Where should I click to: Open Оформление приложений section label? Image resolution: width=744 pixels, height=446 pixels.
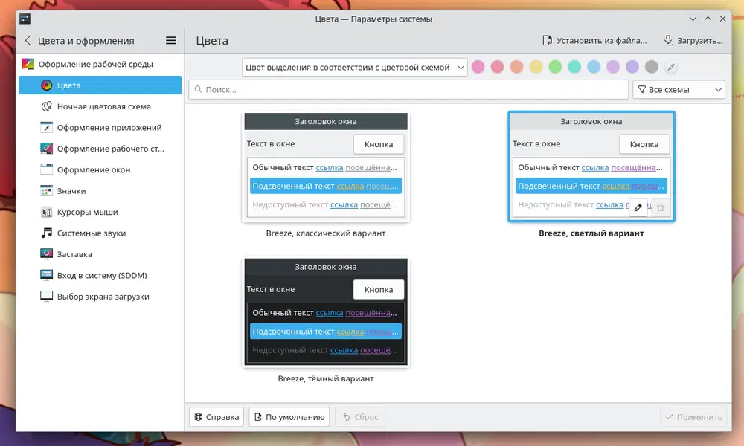[109, 128]
